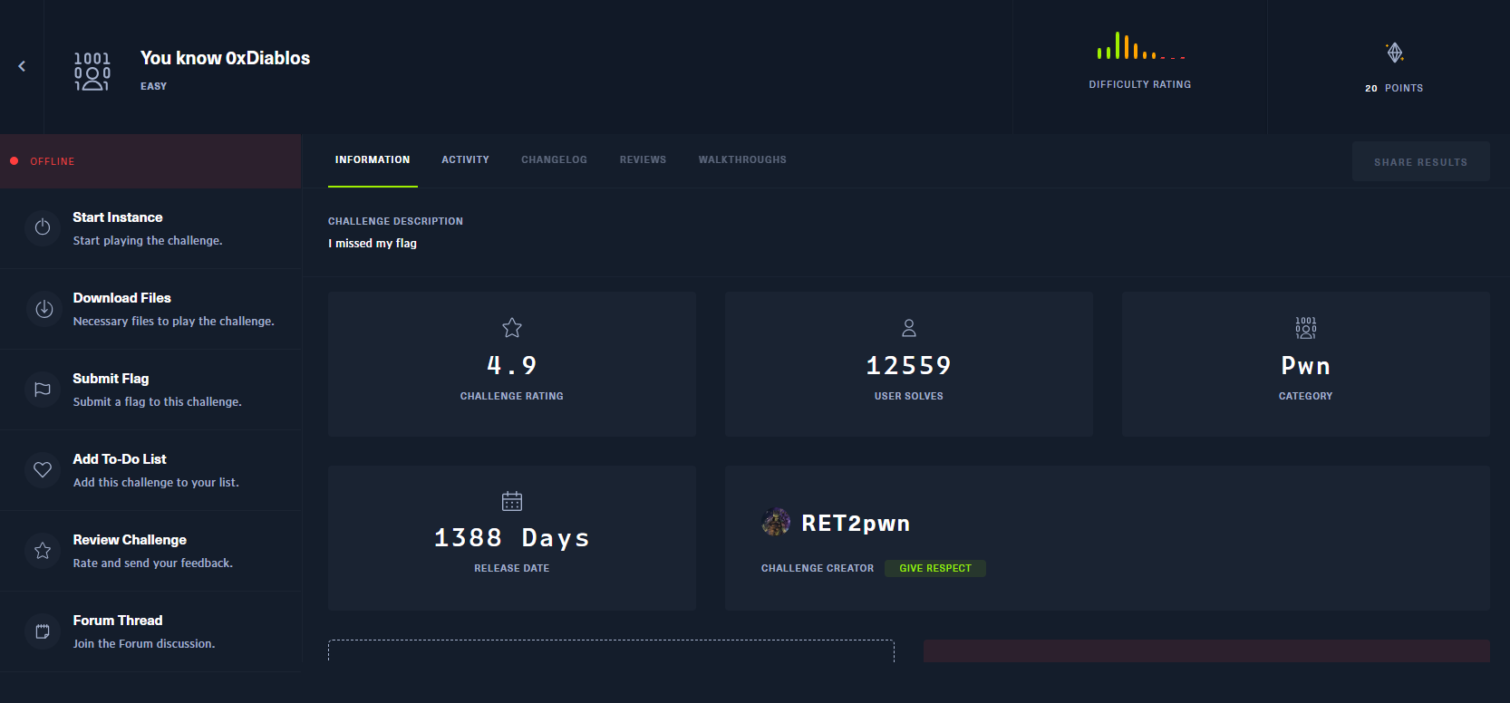Click the Give Respect button
The image size is (1510, 703).
click(934, 569)
